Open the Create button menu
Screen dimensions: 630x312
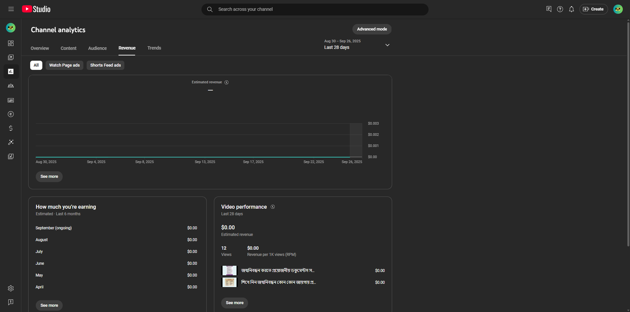point(593,9)
